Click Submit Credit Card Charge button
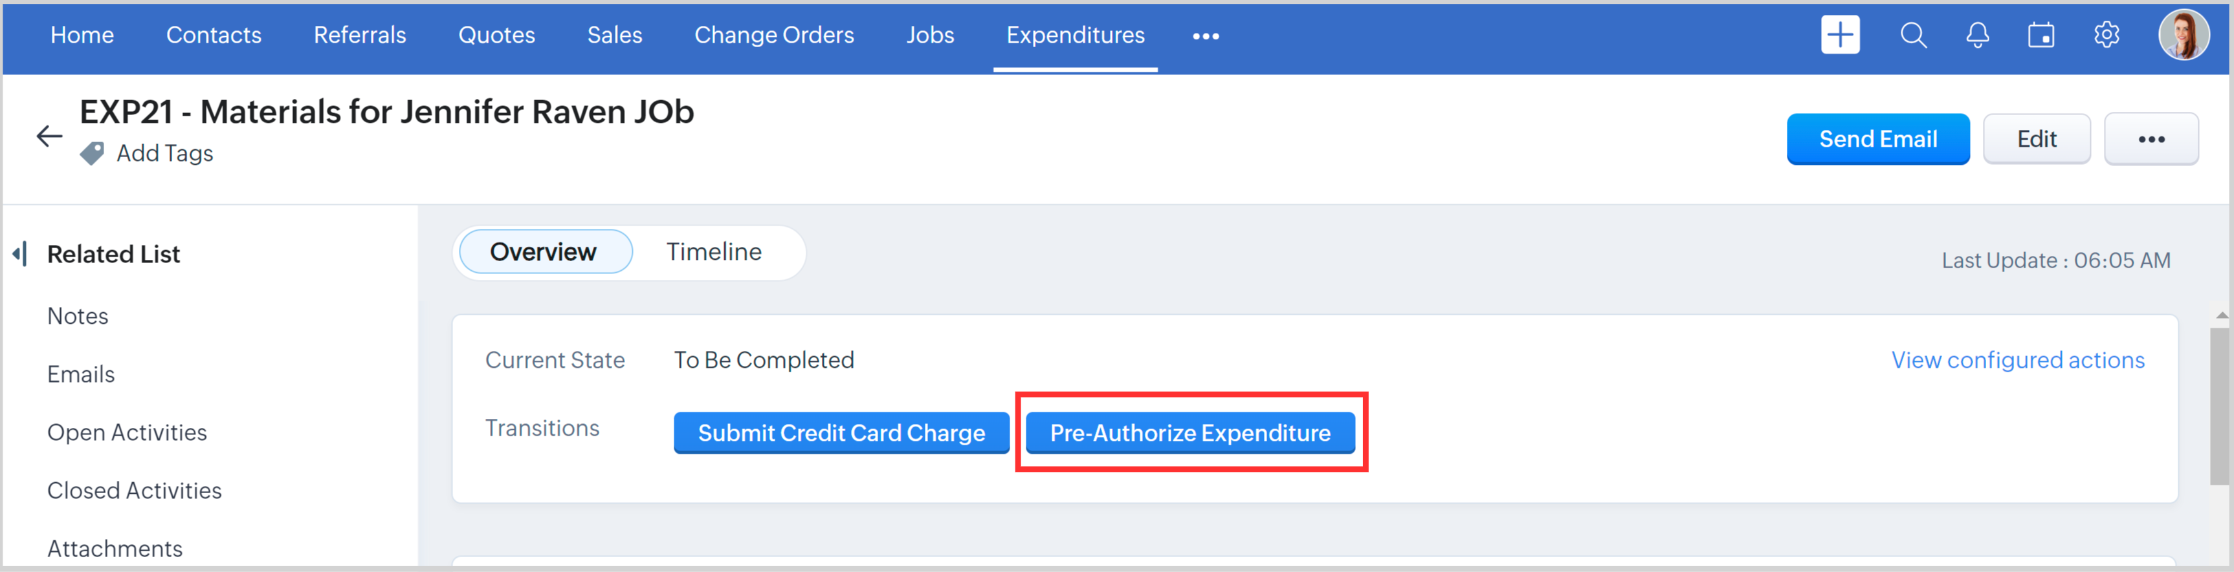Viewport: 2234px width, 572px height. point(841,432)
